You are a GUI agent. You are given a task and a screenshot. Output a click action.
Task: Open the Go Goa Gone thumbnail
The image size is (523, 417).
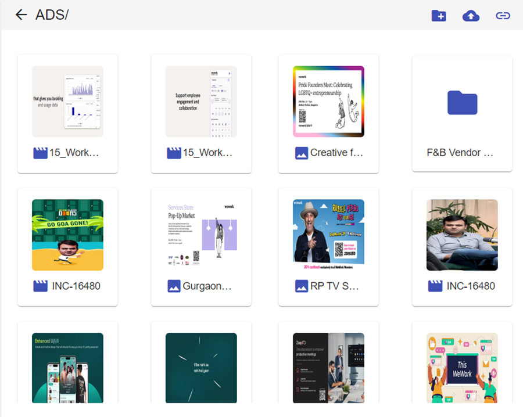pos(67,235)
